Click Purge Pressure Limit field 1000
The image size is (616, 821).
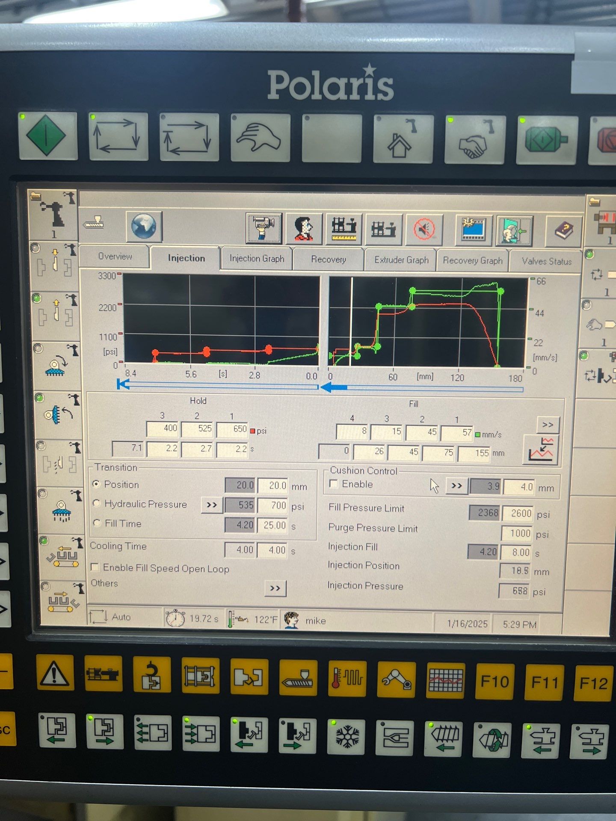pyautogui.click(x=517, y=533)
